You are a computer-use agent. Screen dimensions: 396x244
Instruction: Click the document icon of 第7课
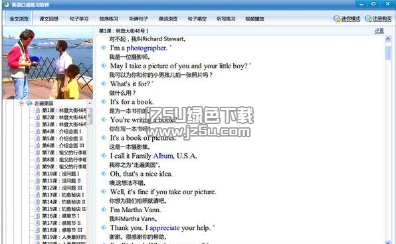[37, 152]
